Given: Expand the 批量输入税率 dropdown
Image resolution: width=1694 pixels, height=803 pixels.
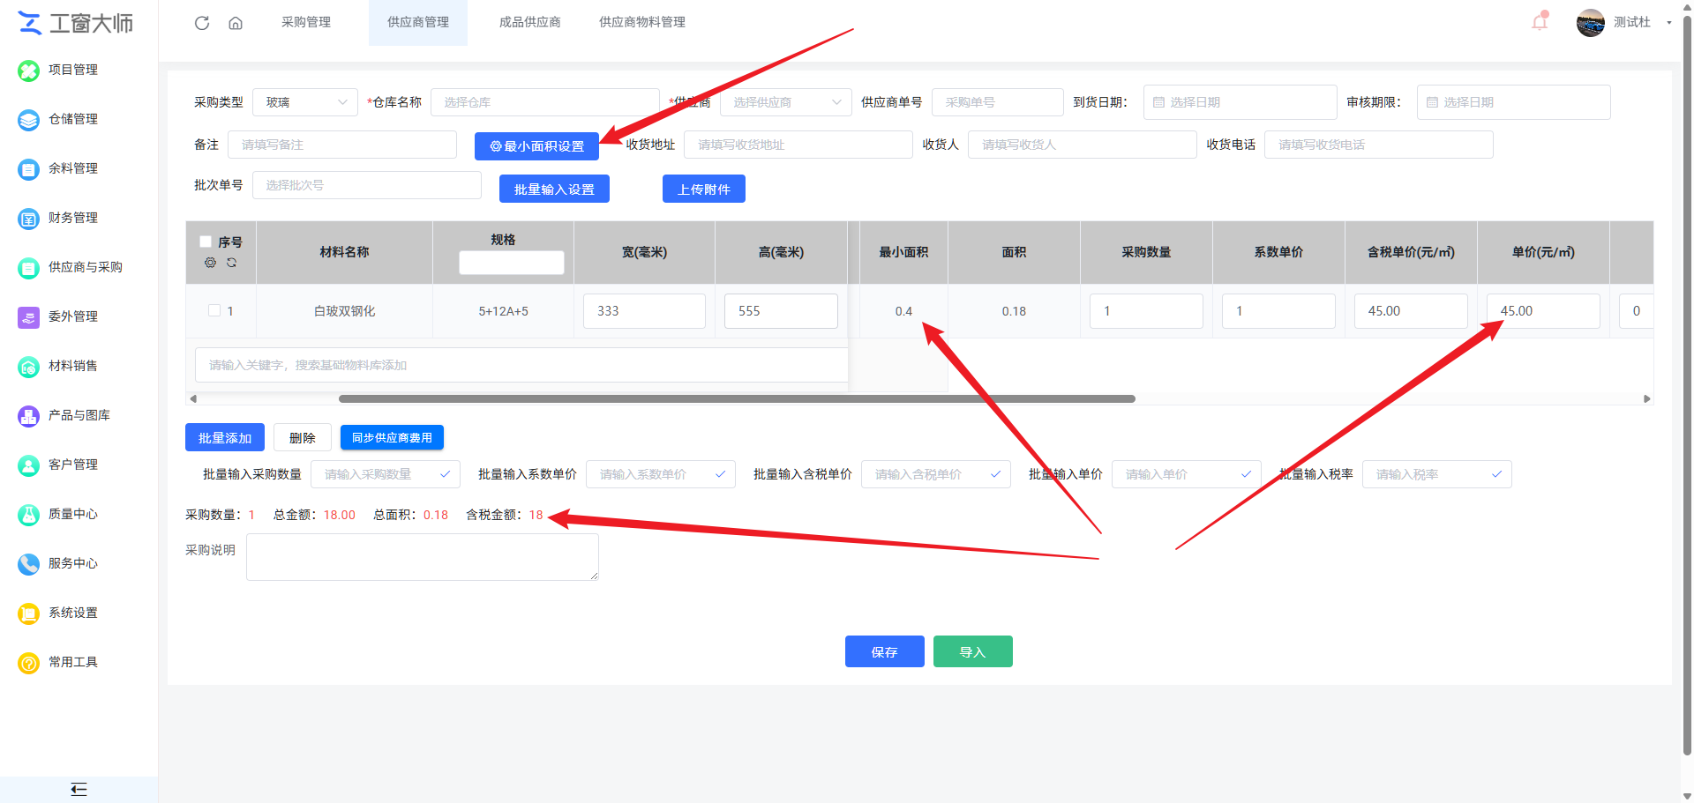Looking at the screenshot, I should click(1436, 474).
